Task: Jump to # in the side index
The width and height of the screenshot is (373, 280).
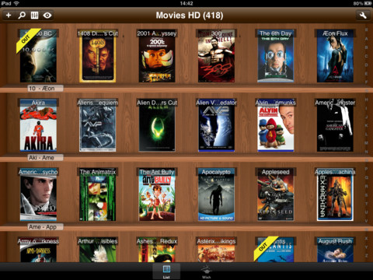Action: point(366,30)
